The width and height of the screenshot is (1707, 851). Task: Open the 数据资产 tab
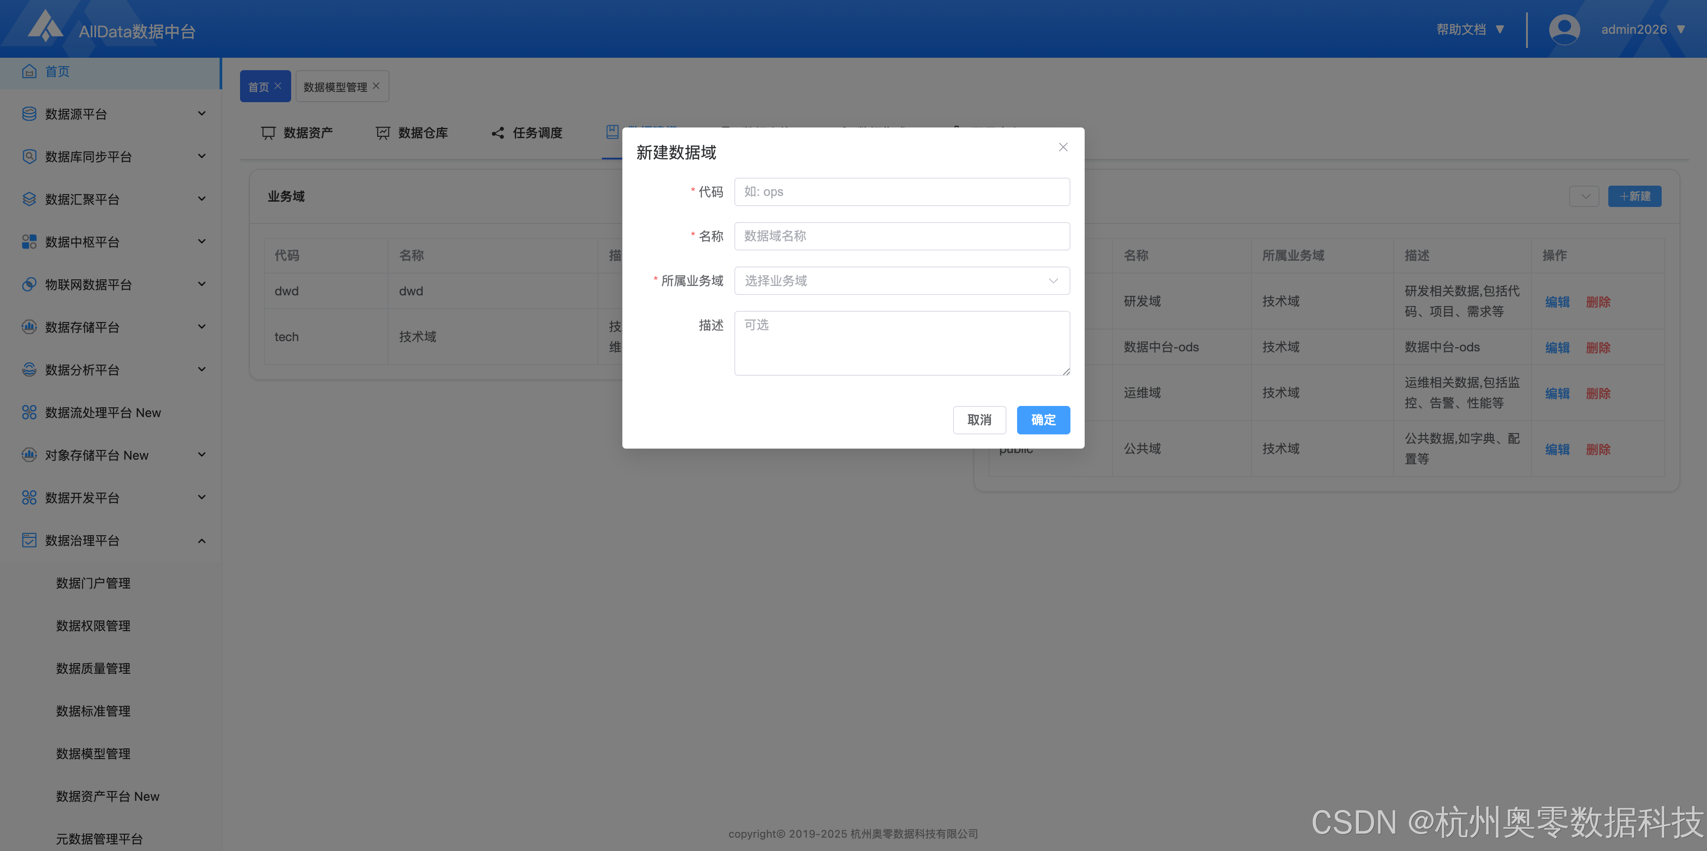(x=297, y=133)
